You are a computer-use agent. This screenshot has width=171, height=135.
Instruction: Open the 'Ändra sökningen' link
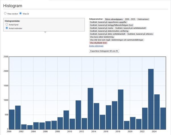pos(96,46)
